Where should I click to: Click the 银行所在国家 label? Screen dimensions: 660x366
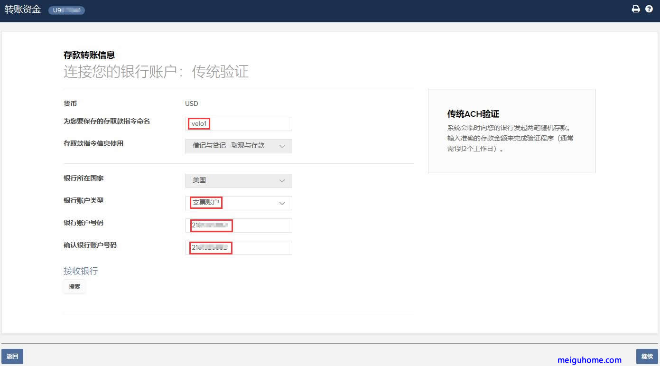pos(84,178)
